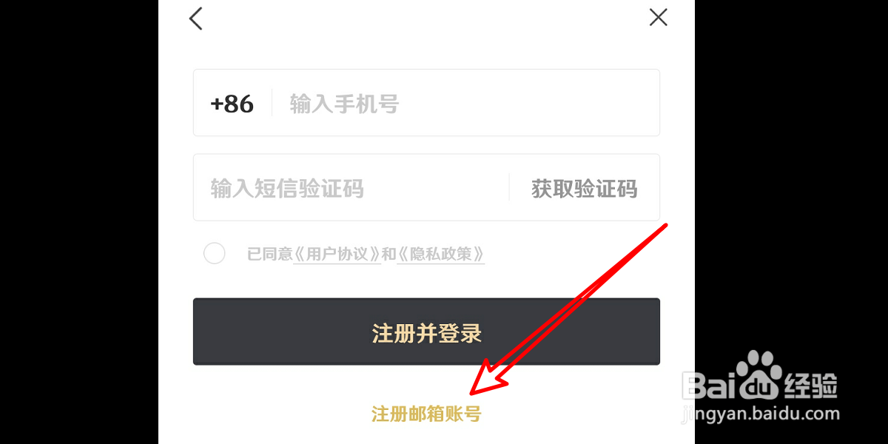The image size is (888, 444).
Task: Tick the agreement circle before 已同意
Action: click(214, 254)
